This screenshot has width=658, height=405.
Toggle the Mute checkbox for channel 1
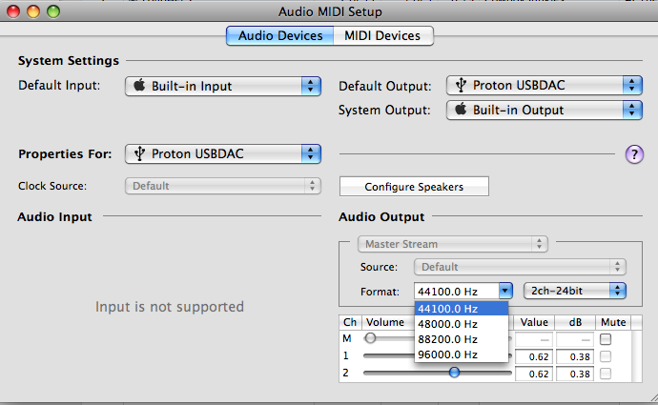(606, 356)
